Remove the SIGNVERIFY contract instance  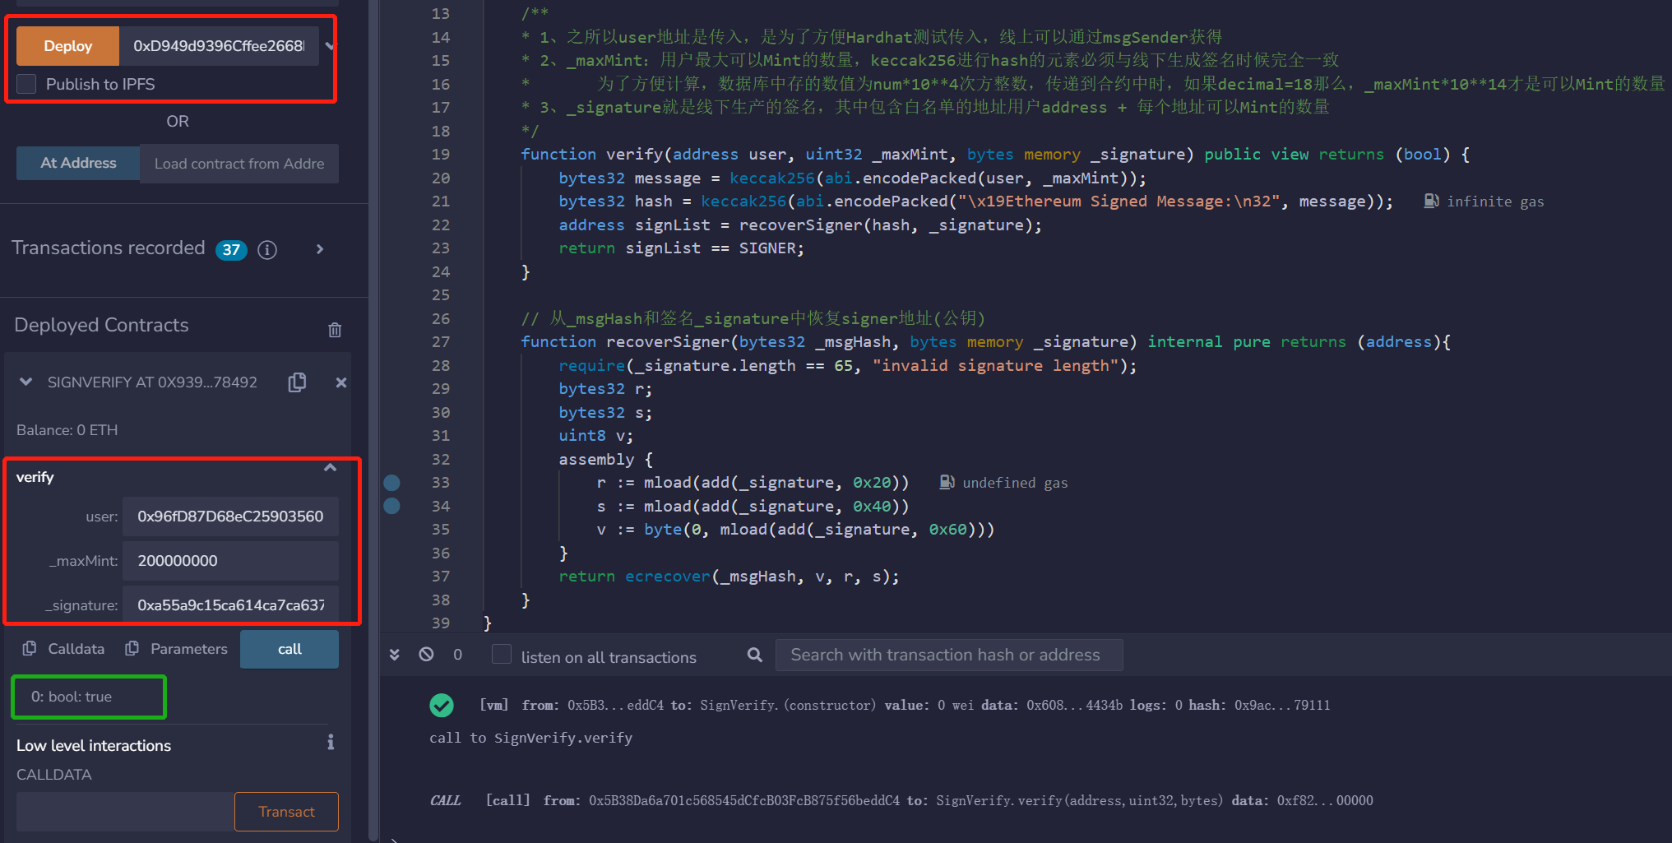point(341,382)
